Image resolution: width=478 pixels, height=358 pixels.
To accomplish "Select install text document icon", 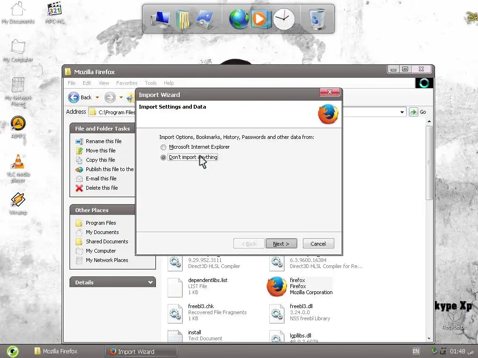I will point(175,336).
